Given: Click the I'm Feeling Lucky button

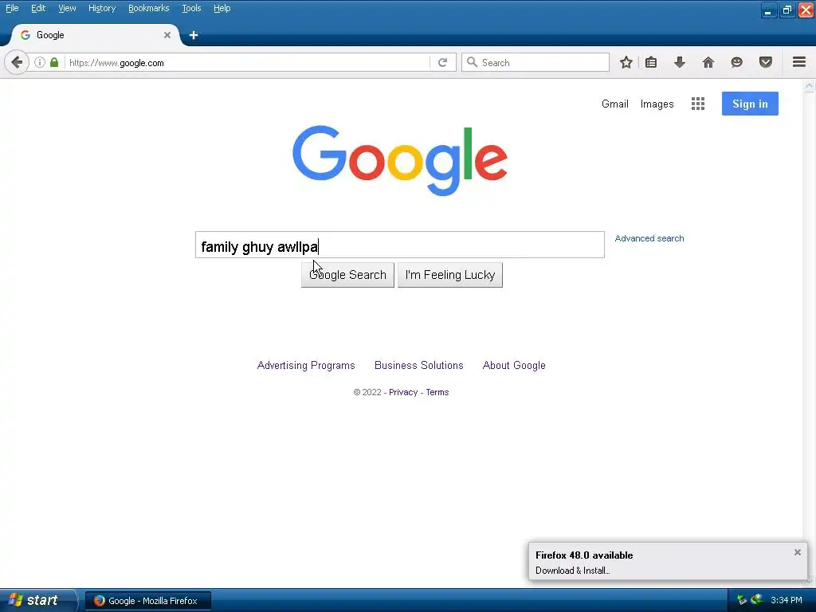Looking at the screenshot, I should pos(450,275).
